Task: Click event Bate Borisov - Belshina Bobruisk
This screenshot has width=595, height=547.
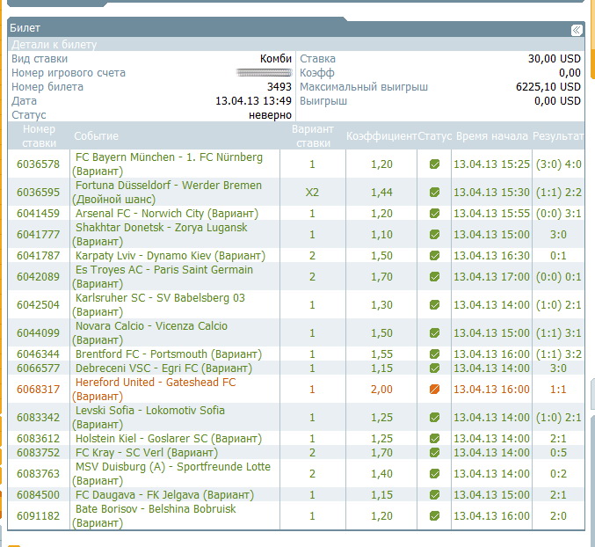Action: [154, 516]
